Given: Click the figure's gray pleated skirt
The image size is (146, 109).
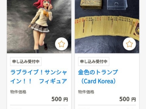Looking at the screenshot, I should point(40,28).
